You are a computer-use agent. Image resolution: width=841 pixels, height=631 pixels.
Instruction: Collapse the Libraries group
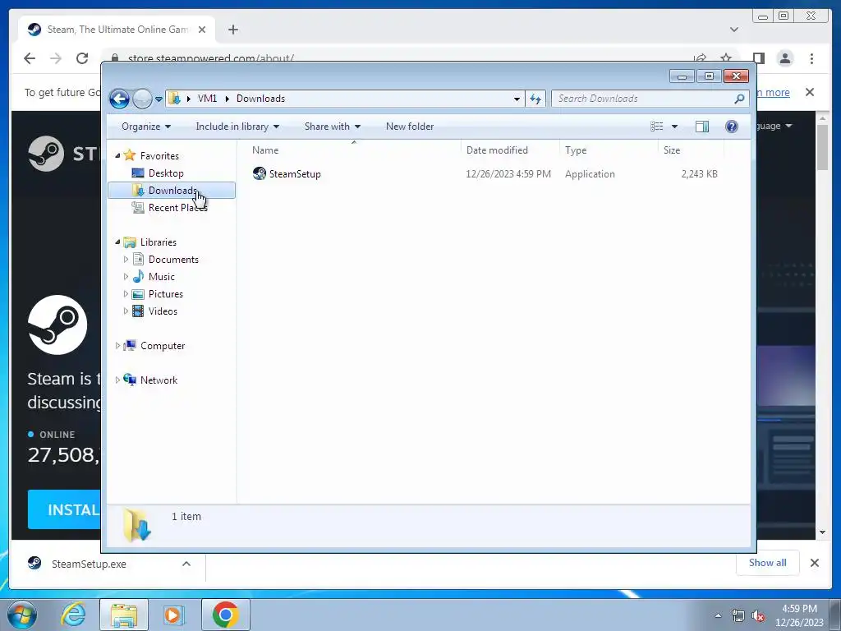[x=117, y=242]
